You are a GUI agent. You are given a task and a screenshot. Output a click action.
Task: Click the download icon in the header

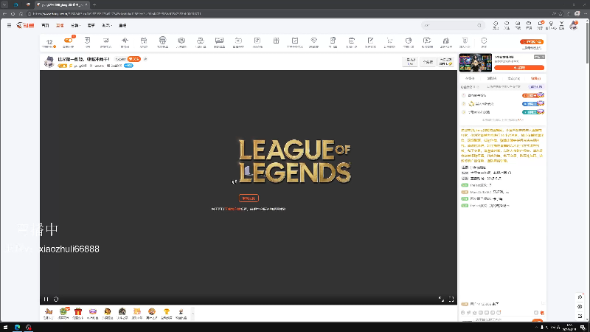click(x=561, y=24)
